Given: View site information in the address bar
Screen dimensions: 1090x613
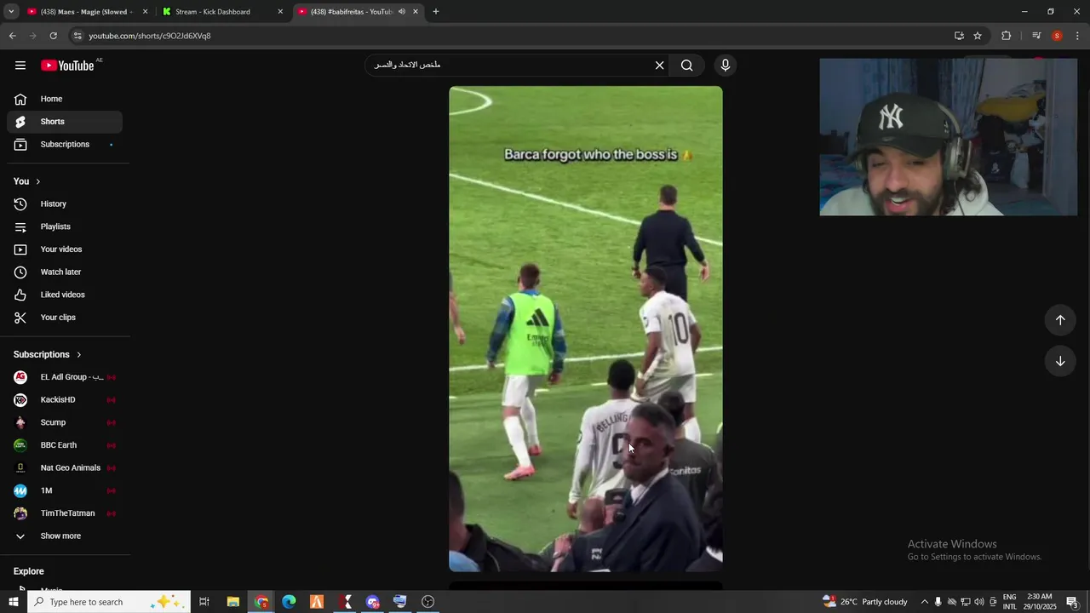Looking at the screenshot, I should pos(77,36).
